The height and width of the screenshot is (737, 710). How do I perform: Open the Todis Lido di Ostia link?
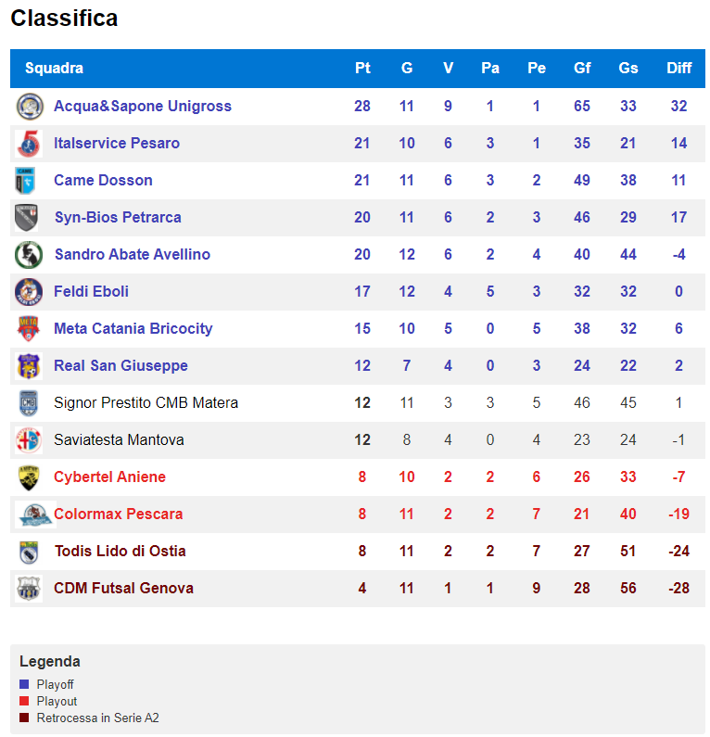(120, 552)
